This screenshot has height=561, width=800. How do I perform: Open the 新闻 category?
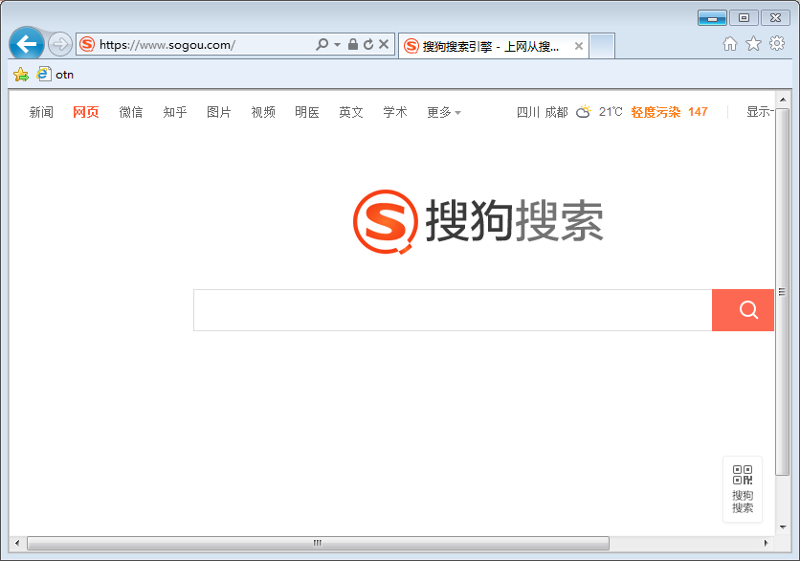(41, 112)
